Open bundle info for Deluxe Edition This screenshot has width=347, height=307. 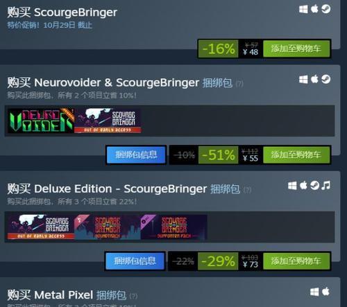(135, 261)
